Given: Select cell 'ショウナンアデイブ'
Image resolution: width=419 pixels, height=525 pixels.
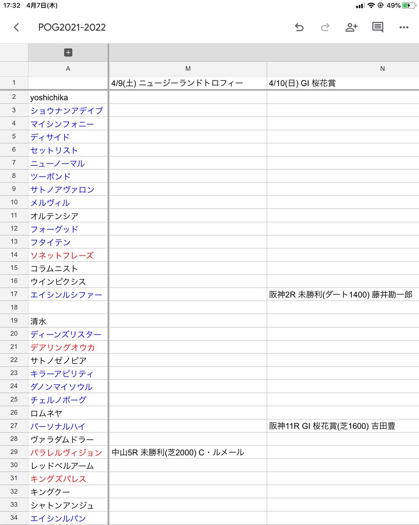Looking at the screenshot, I should (x=68, y=110).
